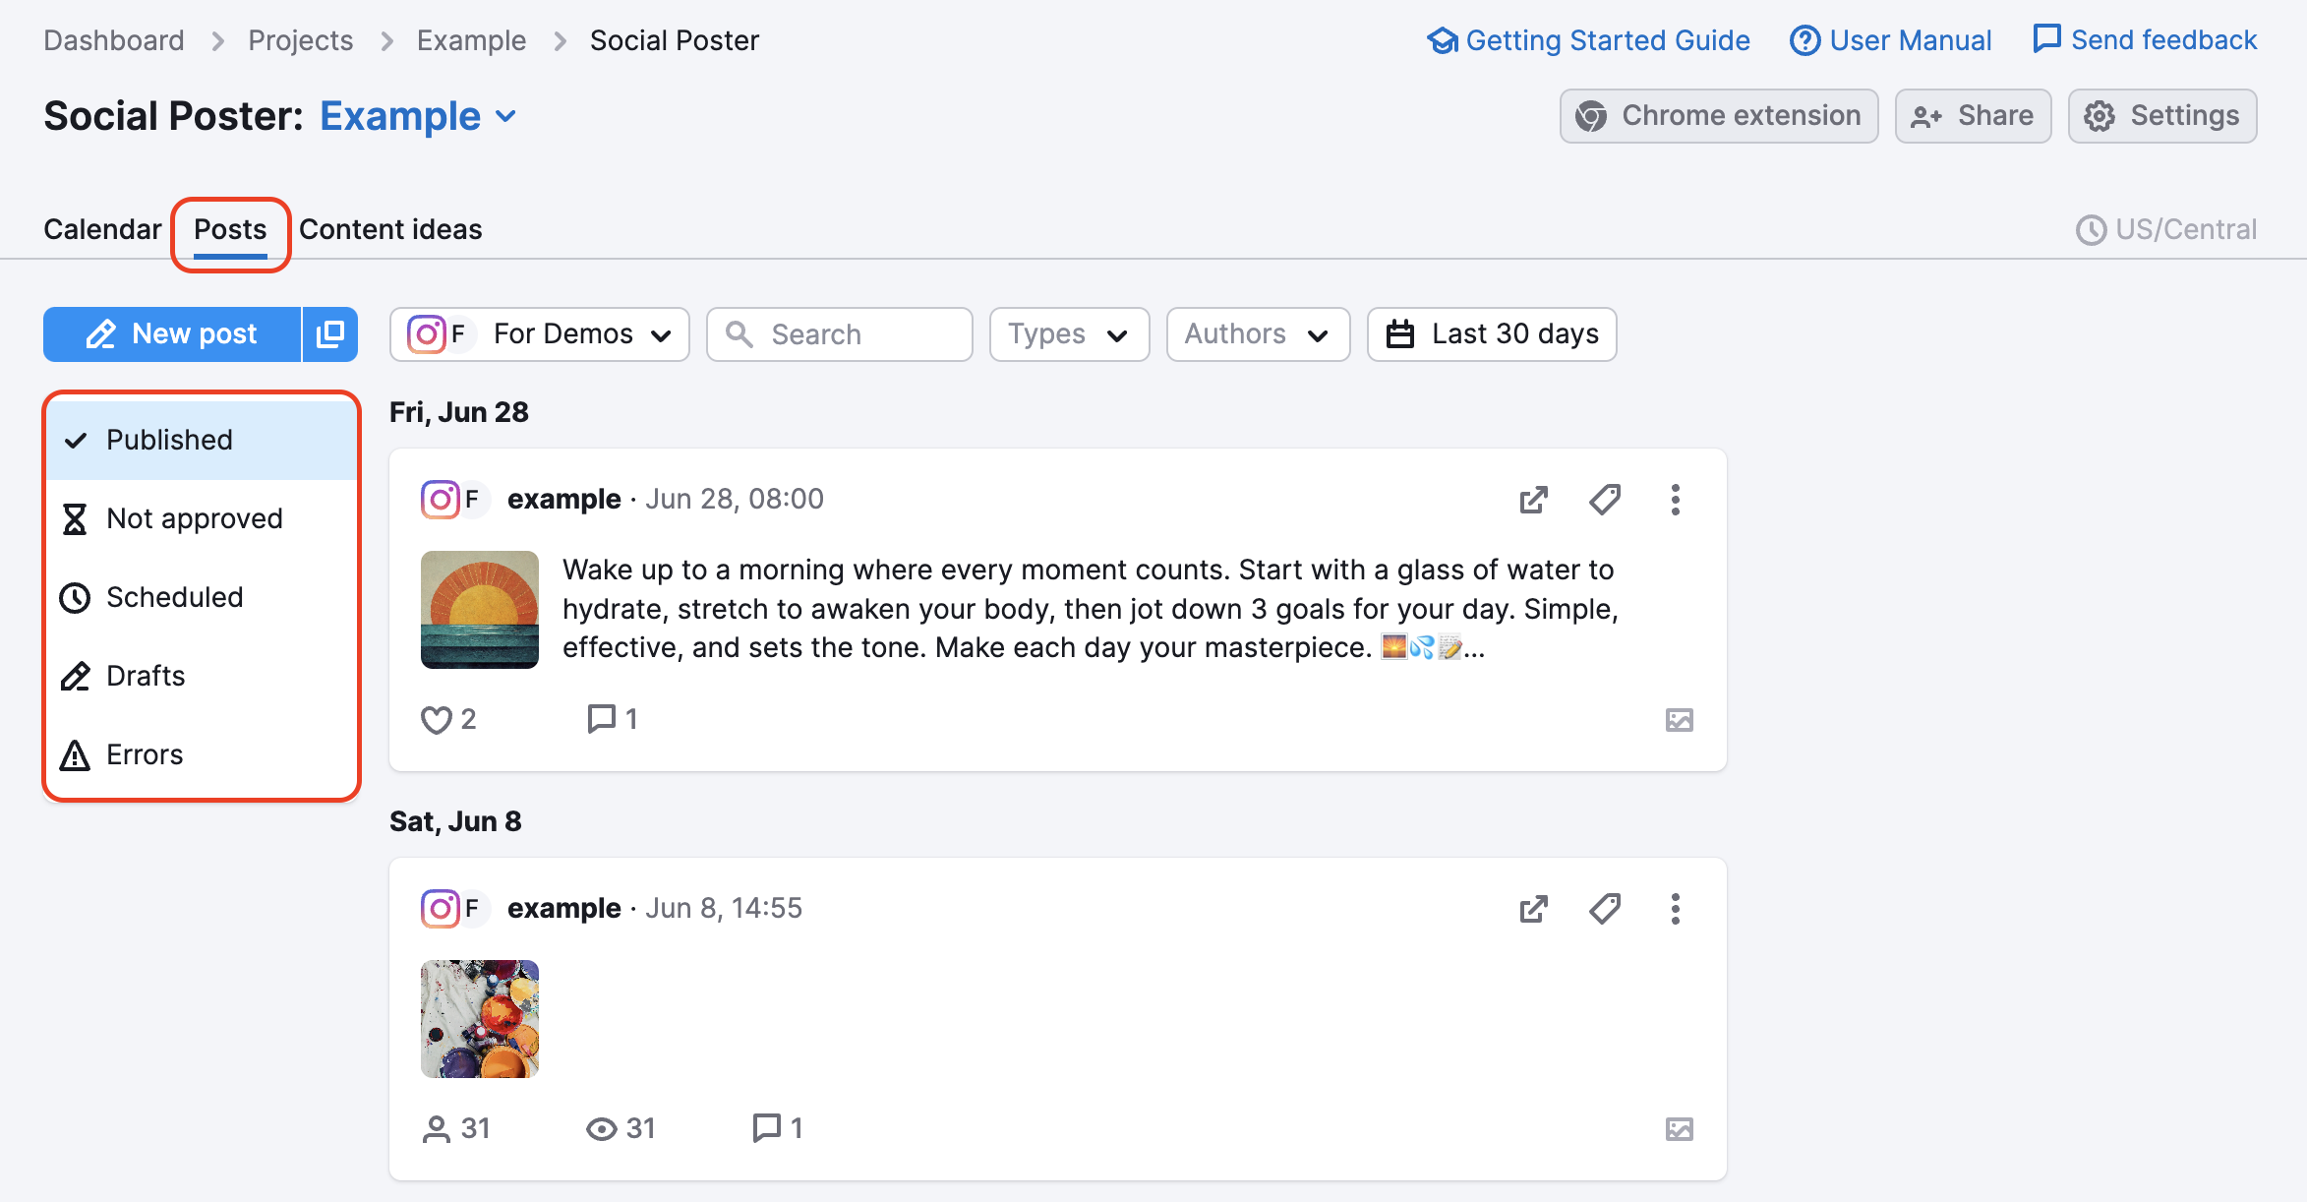The height and width of the screenshot is (1202, 2307).
Task: Click the Errors filter with warning icon
Action: [144, 754]
